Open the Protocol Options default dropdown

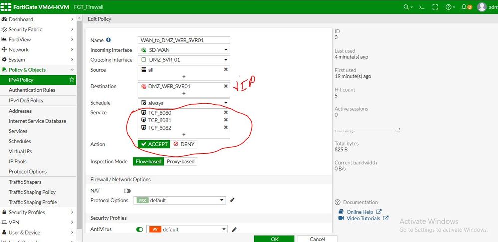[180, 200]
